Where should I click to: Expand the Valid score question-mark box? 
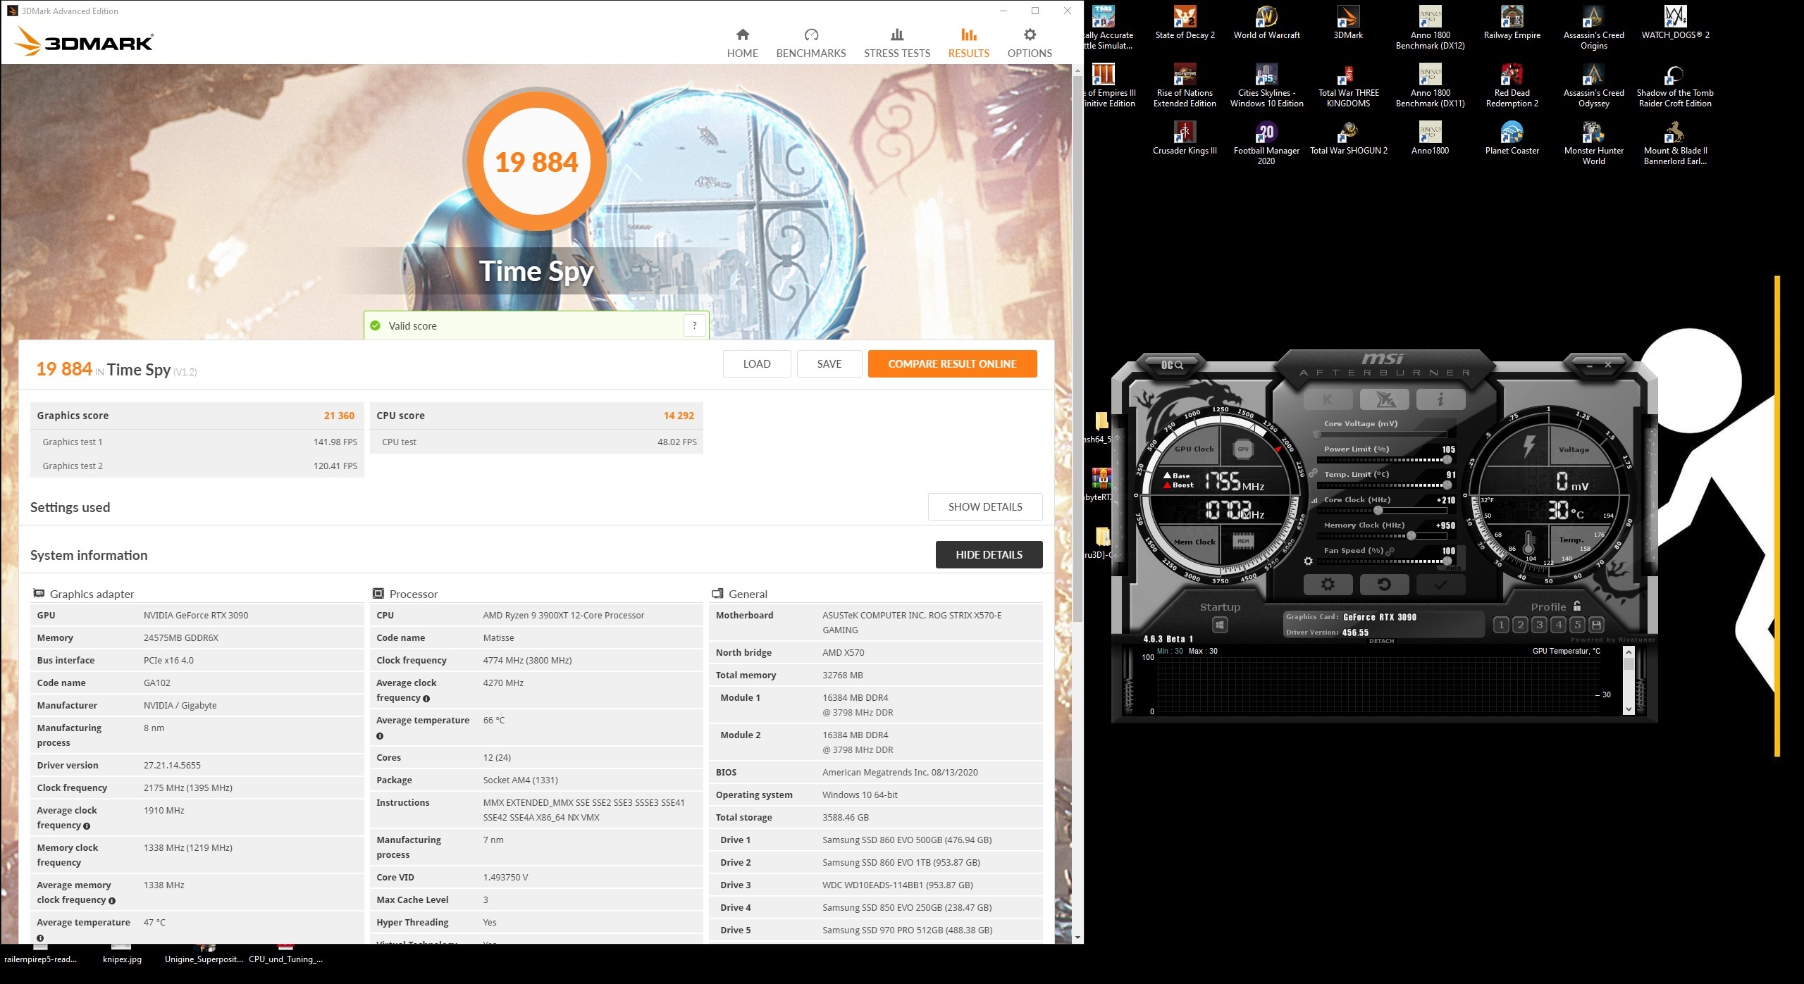(x=694, y=325)
